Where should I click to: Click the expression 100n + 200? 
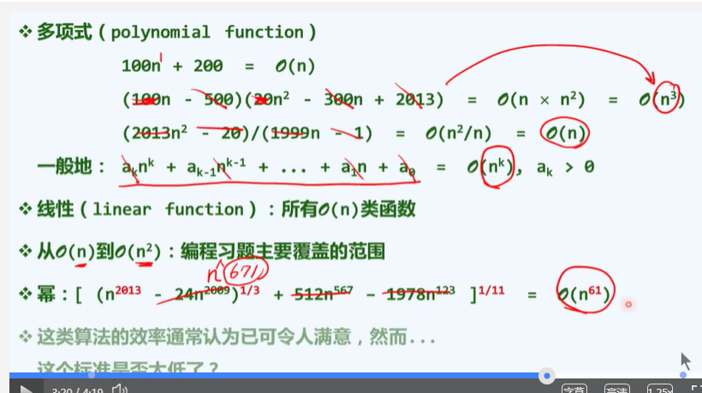point(172,66)
